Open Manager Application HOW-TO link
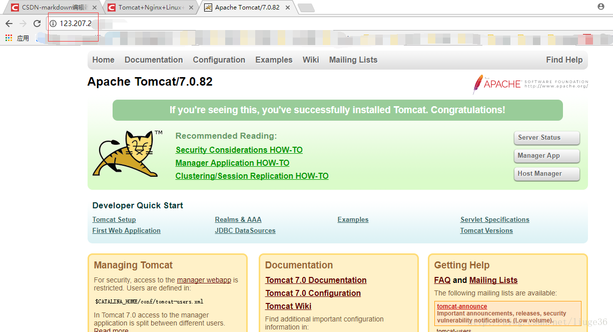Screen dimensions: 613x332 pyautogui.click(x=232, y=163)
